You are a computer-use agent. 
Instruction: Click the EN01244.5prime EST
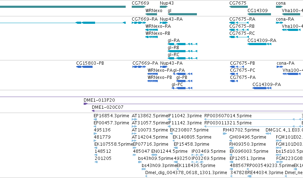pyautogui.click(x=154, y=155)
